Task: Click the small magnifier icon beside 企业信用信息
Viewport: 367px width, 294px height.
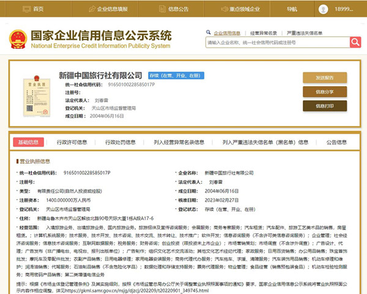Action: pos(209,32)
